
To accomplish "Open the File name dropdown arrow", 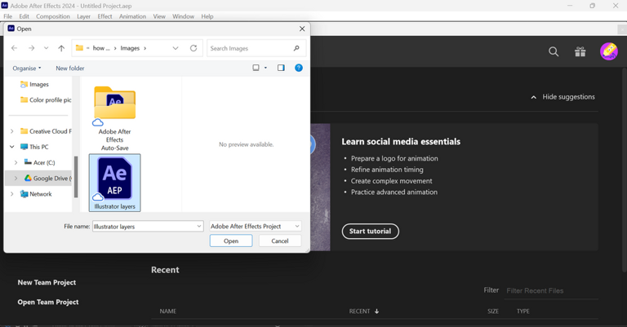I will click(x=198, y=227).
